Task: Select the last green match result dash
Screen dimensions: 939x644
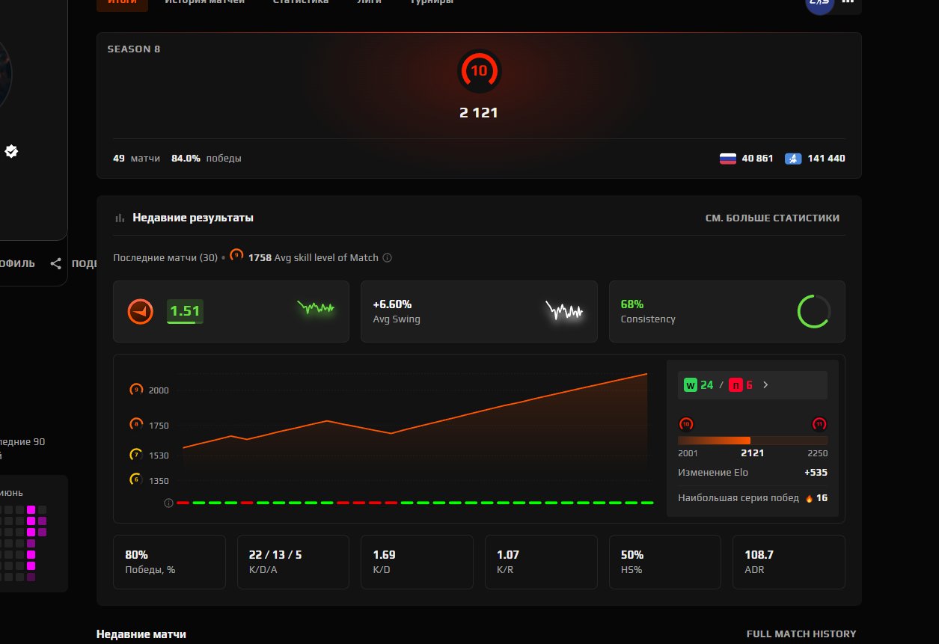Action: tap(647, 503)
